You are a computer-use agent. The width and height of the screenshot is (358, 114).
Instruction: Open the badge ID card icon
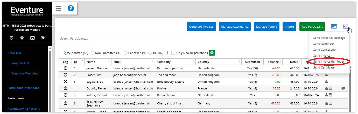(x=334, y=26)
